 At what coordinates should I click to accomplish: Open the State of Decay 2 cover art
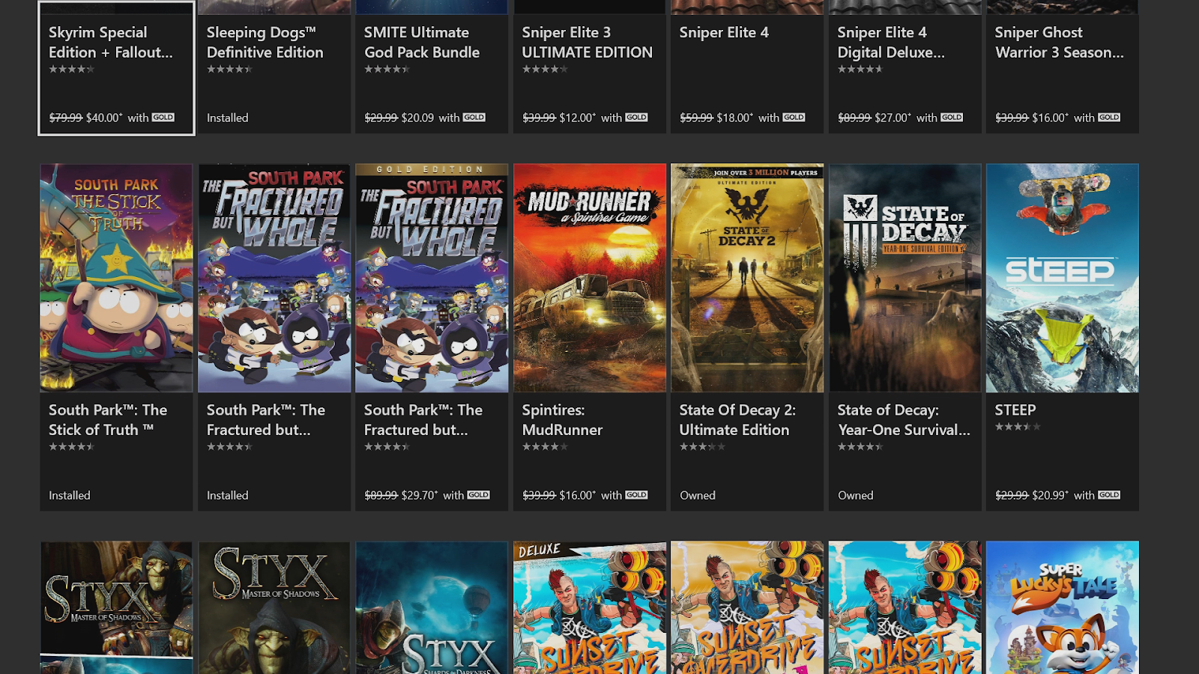747,278
